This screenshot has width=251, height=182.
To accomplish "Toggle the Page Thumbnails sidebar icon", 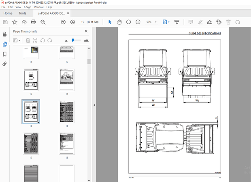I will (5, 44).
